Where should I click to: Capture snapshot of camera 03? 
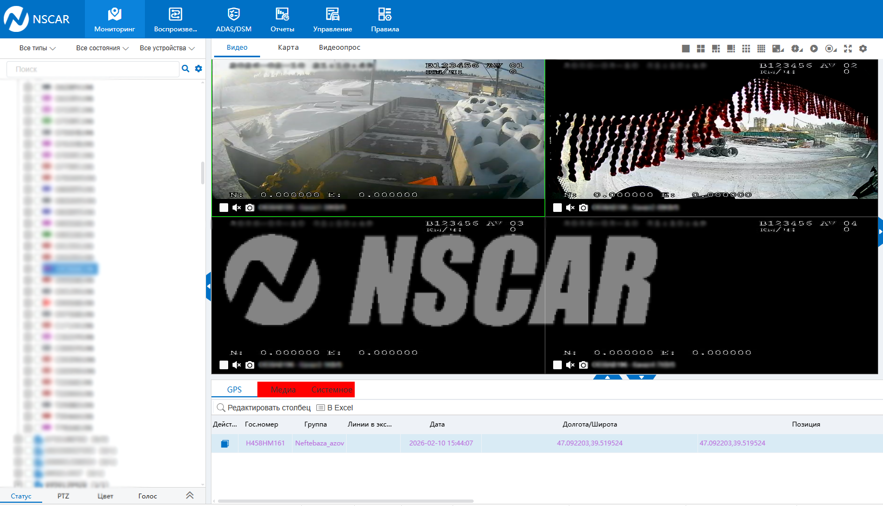(250, 365)
